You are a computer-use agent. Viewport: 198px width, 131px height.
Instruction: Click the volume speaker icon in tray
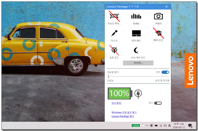165,125
